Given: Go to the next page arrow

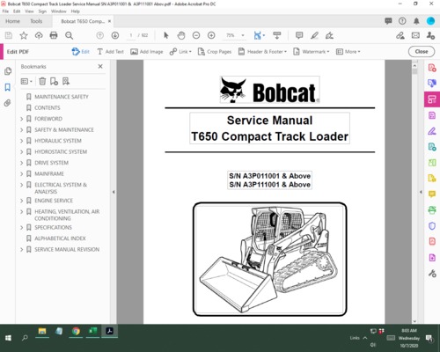Looking at the screenshot, I should click(115, 35).
